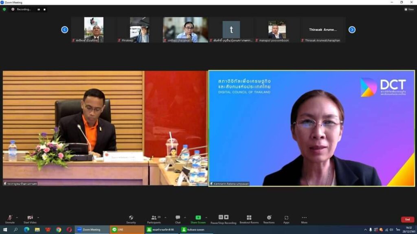
Task: Click the green Share Screen button
Action: 198,219
